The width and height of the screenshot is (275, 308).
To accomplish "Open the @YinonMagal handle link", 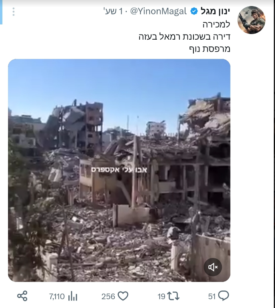I will click(158, 12).
